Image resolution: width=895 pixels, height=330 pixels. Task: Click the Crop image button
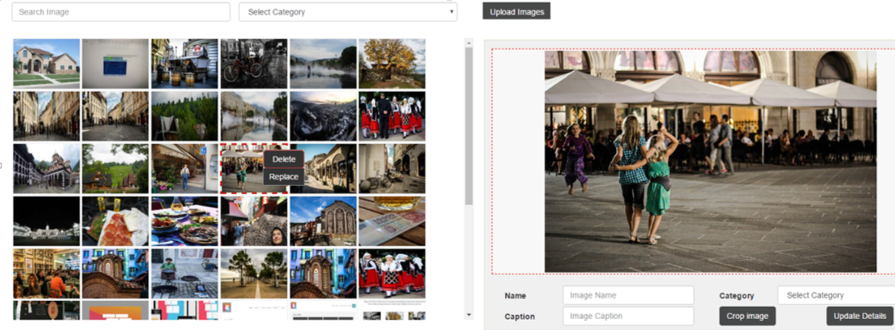click(x=747, y=316)
